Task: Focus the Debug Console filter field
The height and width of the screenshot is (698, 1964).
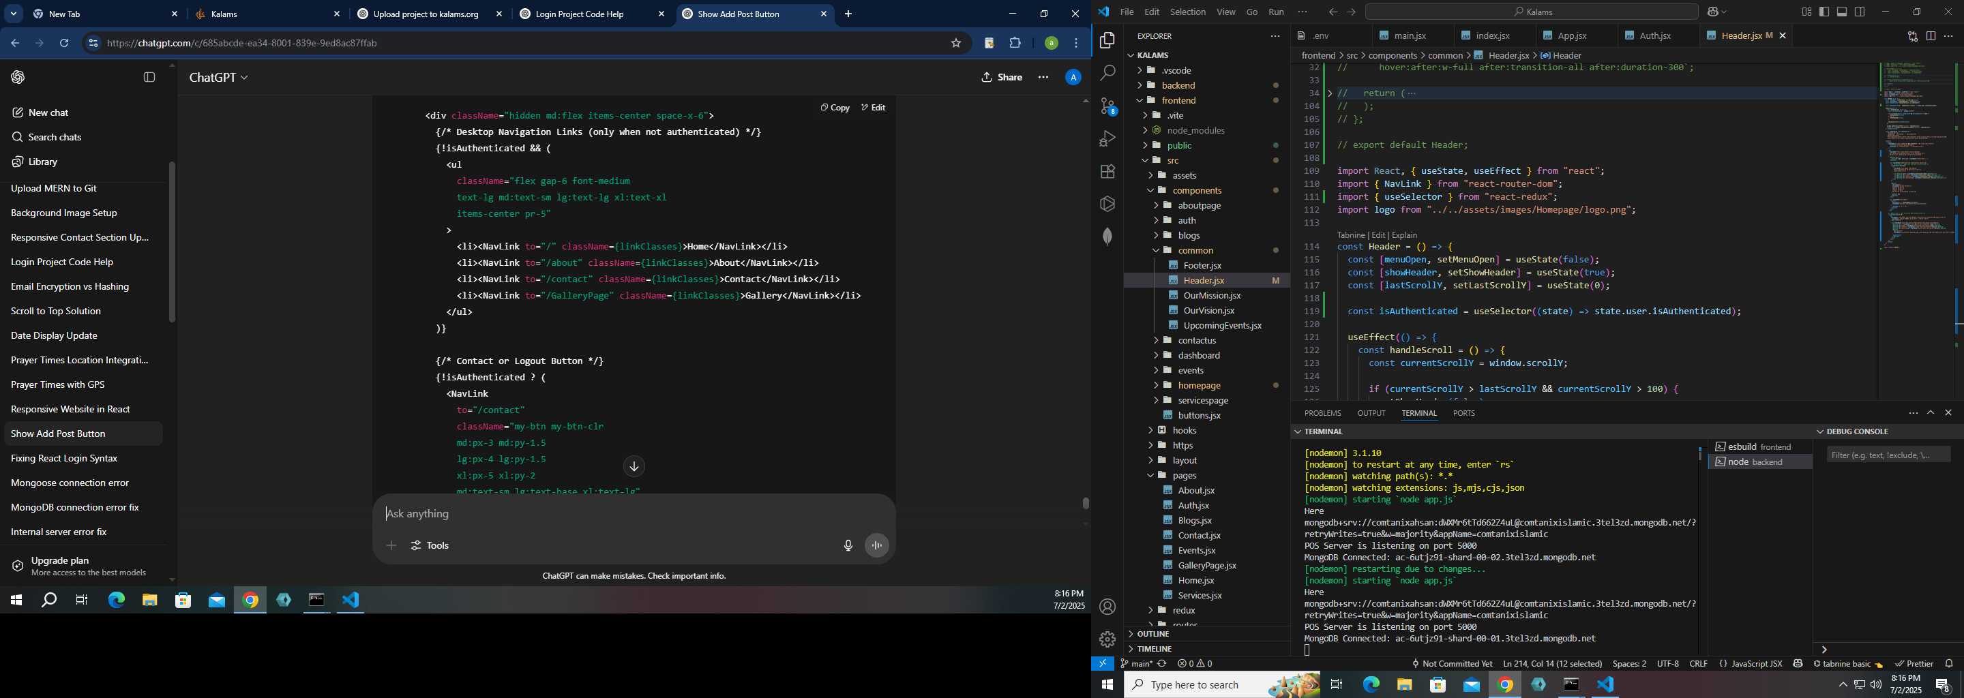Action: (x=1888, y=455)
